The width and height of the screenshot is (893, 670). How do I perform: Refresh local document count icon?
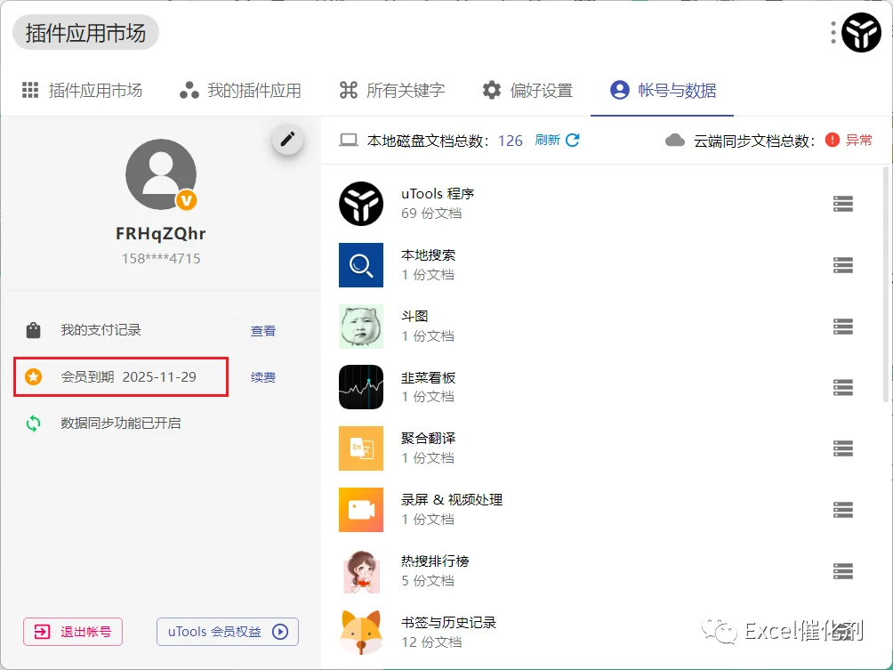(573, 140)
